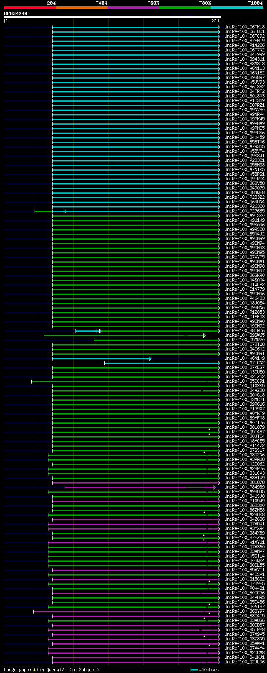
Task: Click the query end position 311
Action: pos(216,20)
